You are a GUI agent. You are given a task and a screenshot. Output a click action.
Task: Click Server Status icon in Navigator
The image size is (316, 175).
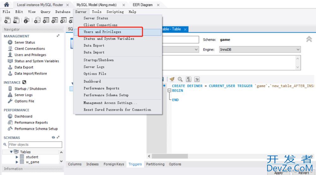(x=10, y=42)
